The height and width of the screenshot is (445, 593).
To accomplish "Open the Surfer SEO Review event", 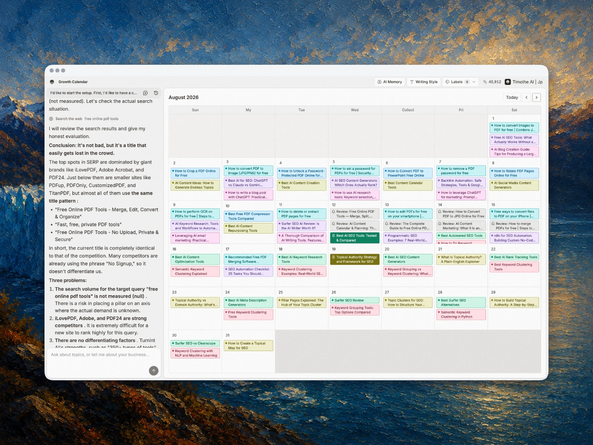I will [355, 300].
